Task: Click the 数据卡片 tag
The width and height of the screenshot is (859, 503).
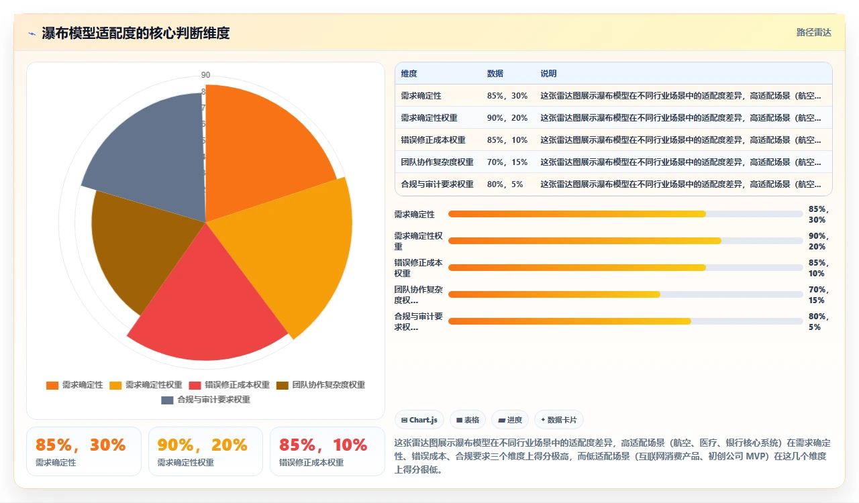Action: point(559,420)
